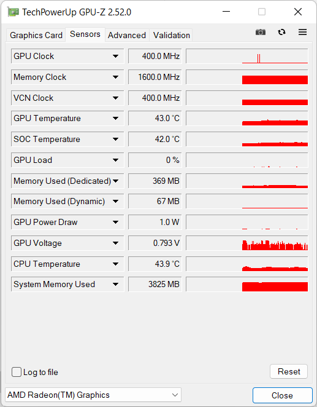This screenshot has height=407, width=317.
Task: Click the Close button at the bottom
Action: click(282, 395)
